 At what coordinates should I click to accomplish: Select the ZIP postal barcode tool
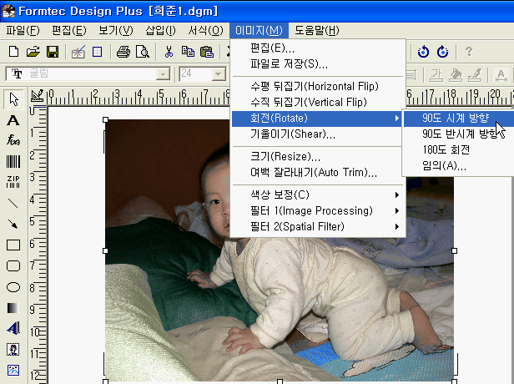(13, 182)
